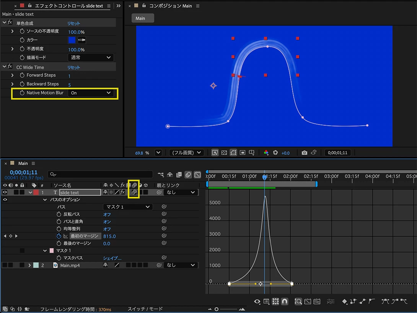Click the eyedropper next to カラー swatch

pos(81,40)
